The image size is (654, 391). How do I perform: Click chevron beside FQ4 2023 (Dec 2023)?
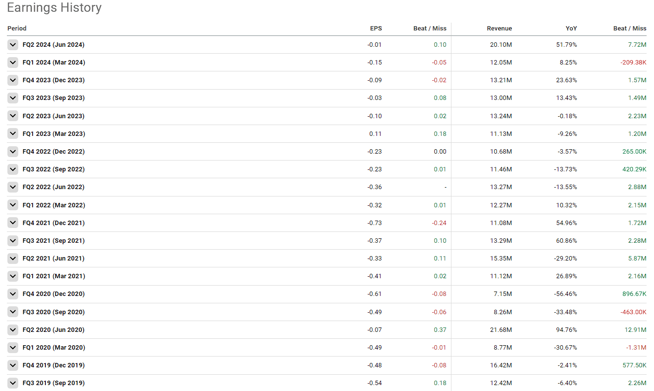point(13,80)
